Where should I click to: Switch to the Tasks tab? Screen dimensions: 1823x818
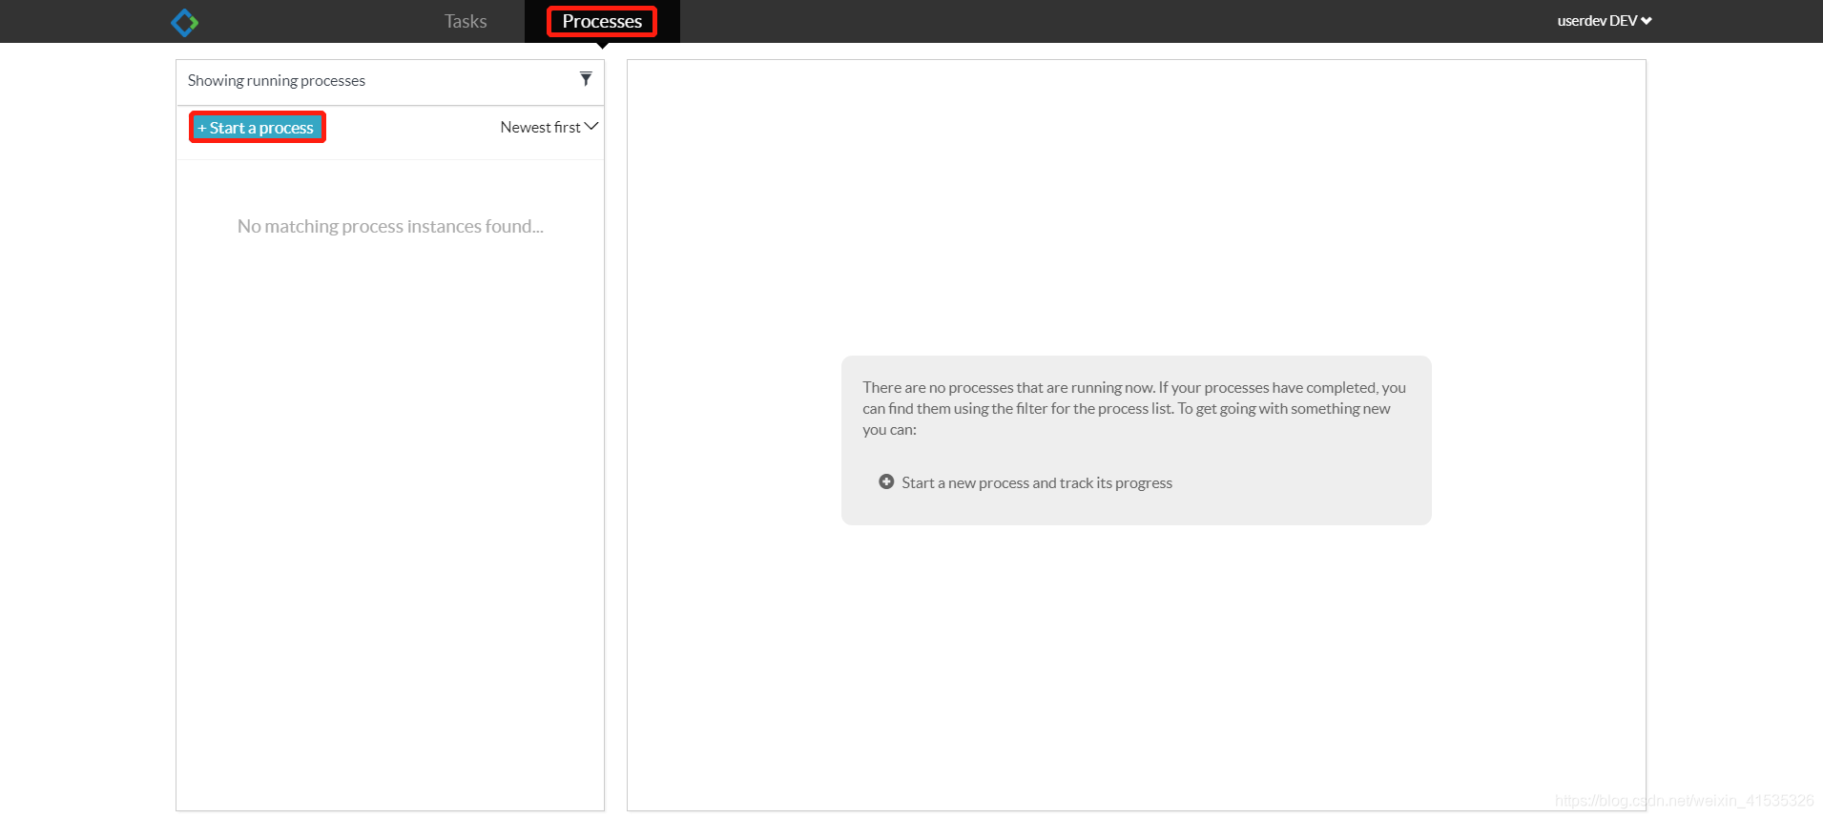click(x=466, y=21)
